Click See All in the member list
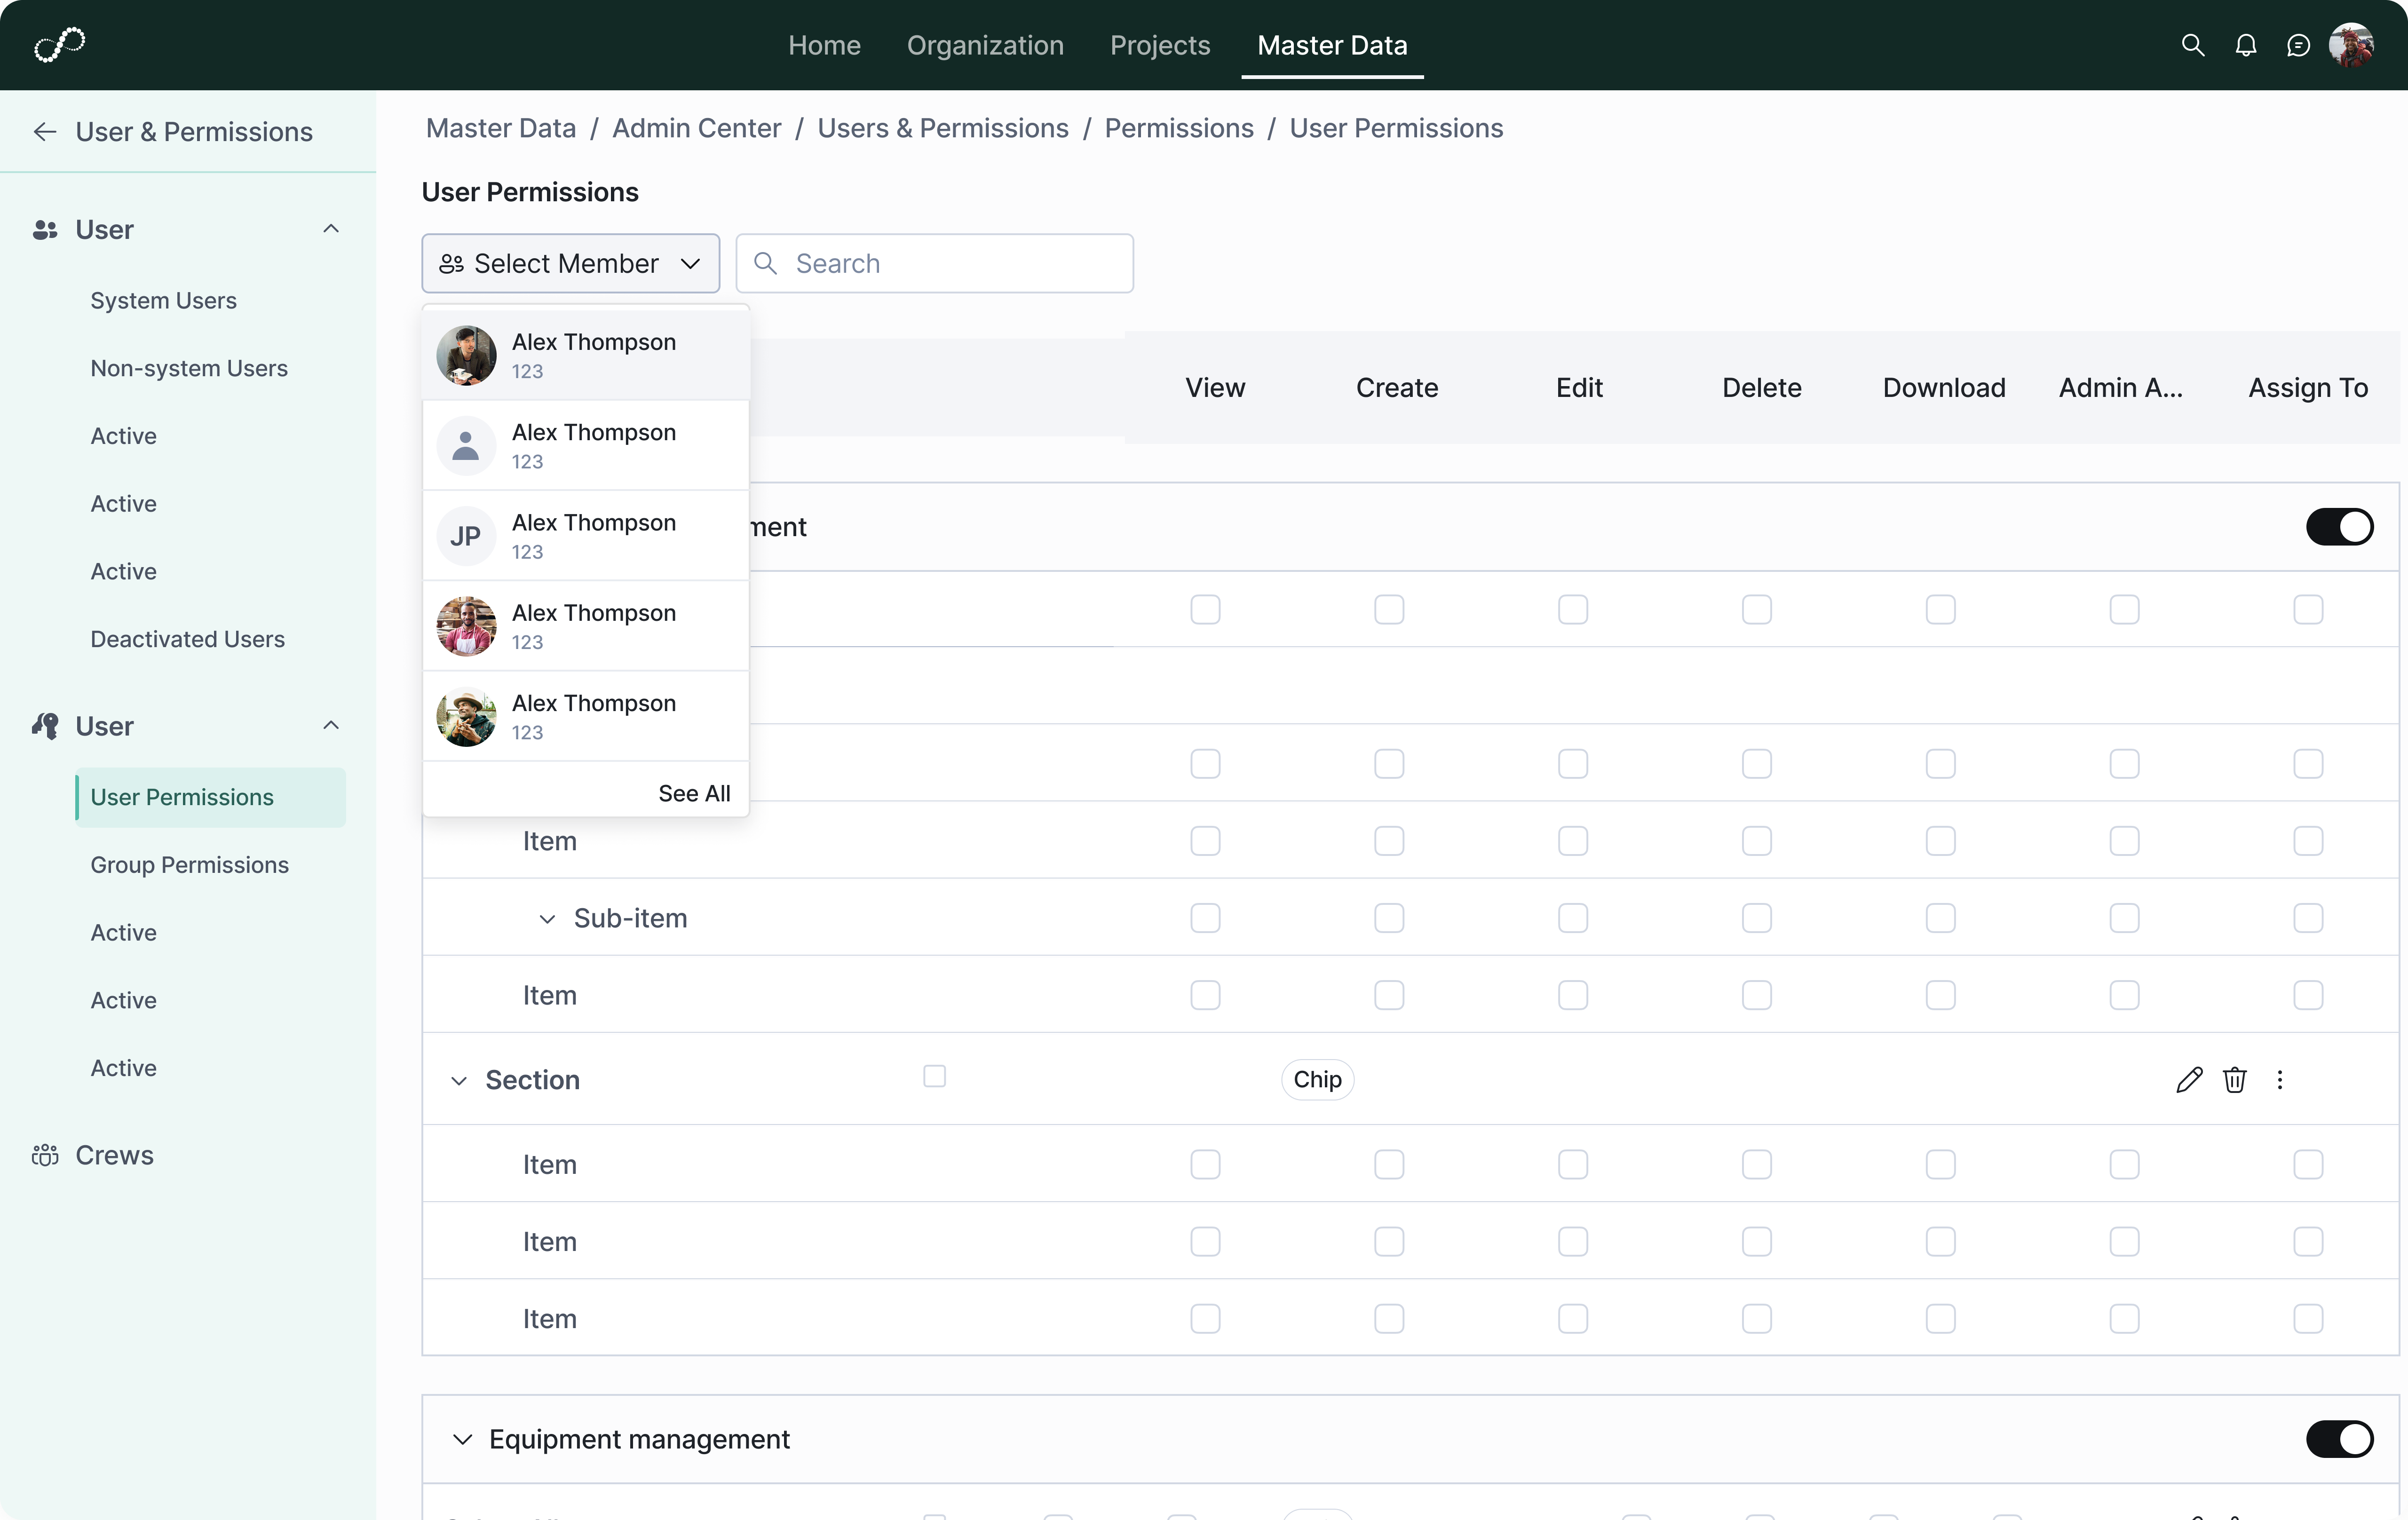 (694, 792)
